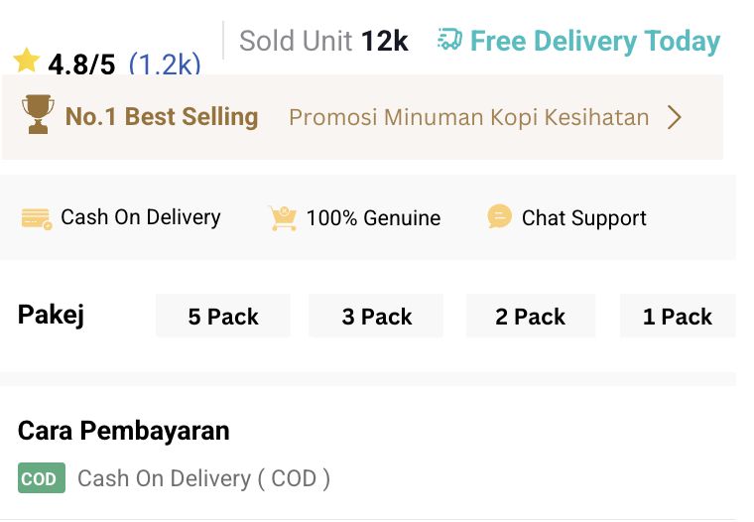Screen dimensions: 754x522
Task: Click the 100% Genuine cart icon
Action: 283,218
